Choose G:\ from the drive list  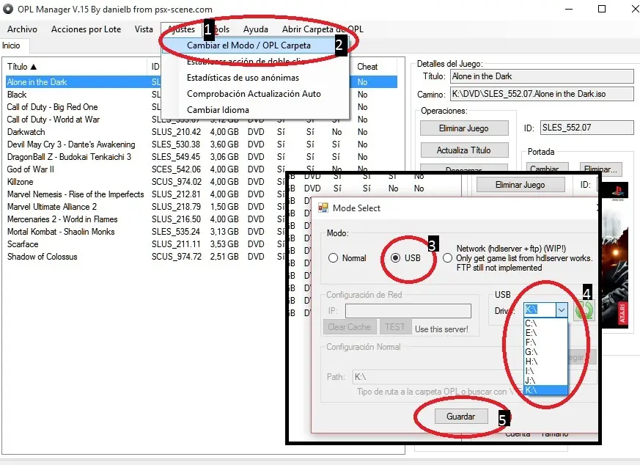point(545,352)
